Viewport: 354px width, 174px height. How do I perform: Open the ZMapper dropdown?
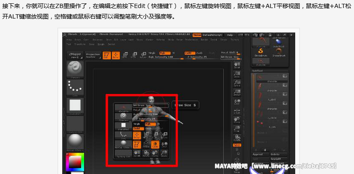75,56
